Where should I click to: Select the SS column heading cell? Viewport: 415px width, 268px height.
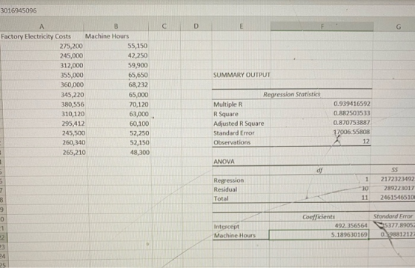click(394, 170)
